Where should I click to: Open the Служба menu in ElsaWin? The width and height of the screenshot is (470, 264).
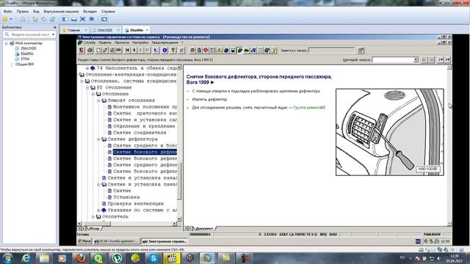[90, 43]
